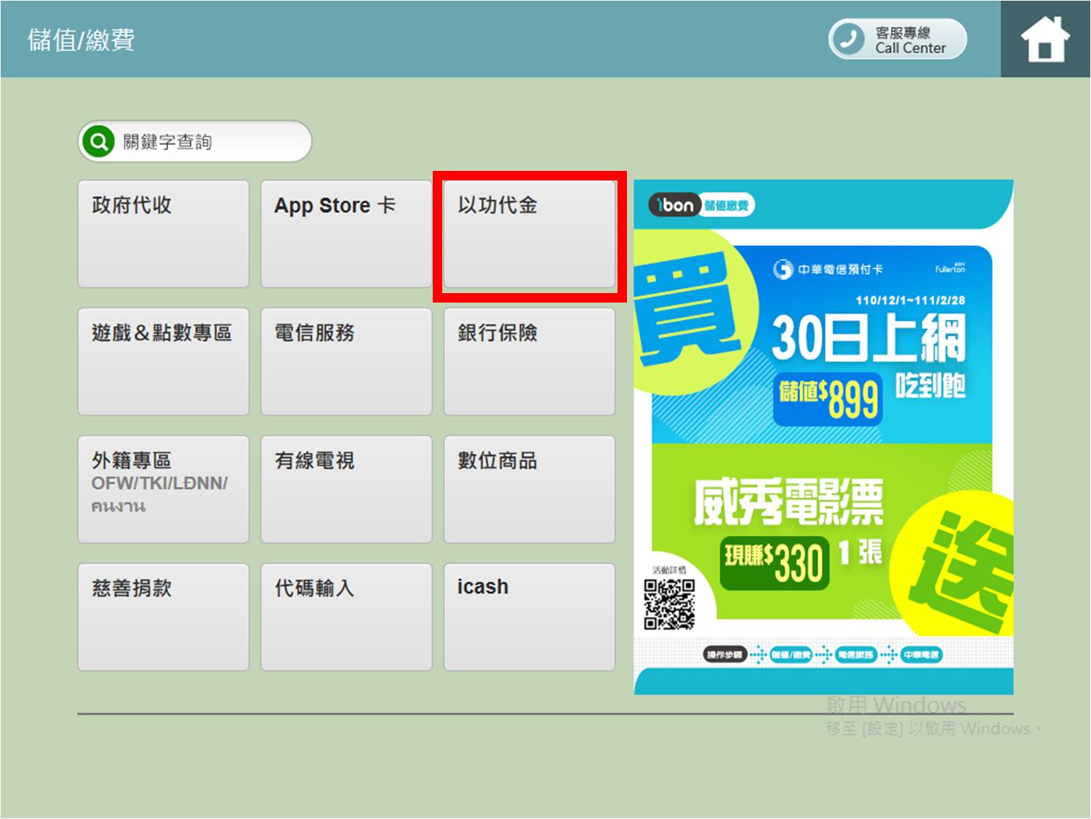Click the 關鍵字查詢 keyword search field

[x=195, y=141]
